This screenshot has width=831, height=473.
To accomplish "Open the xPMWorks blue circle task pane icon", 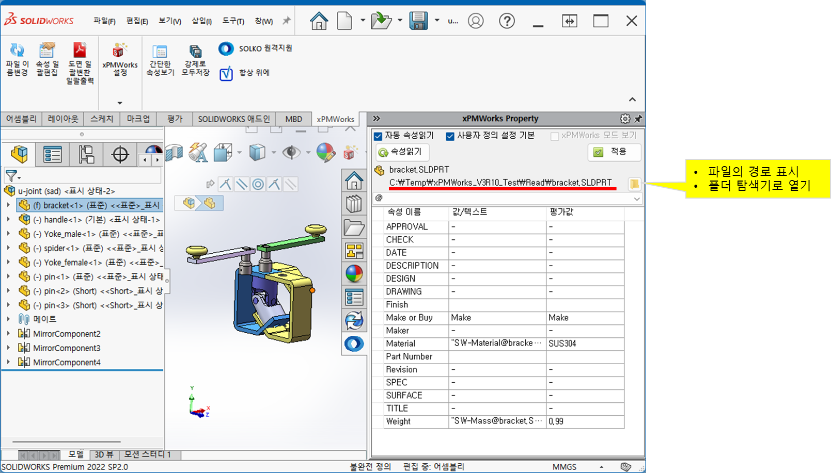I will (x=354, y=344).
